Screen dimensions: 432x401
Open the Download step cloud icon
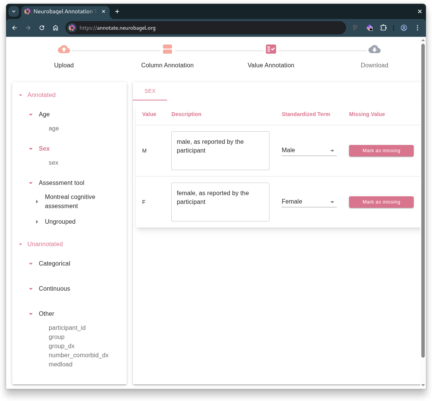click(374, 49)
